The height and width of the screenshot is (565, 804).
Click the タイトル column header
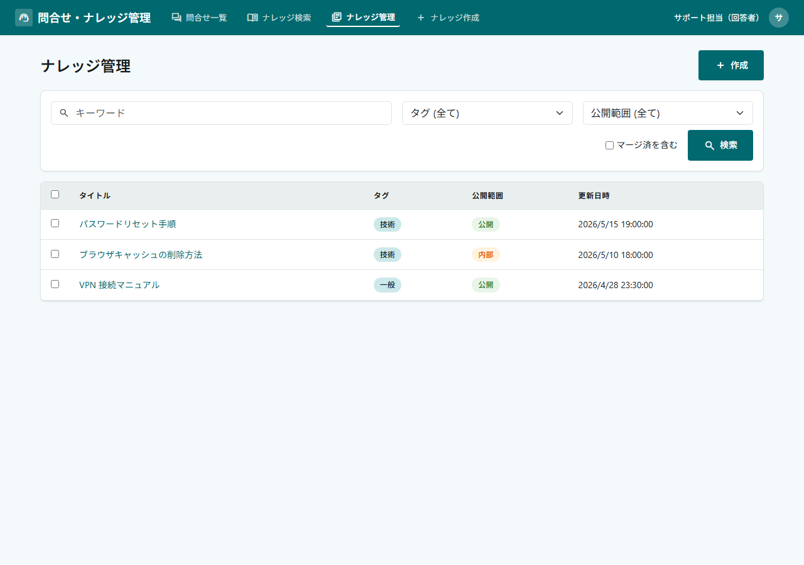point(95,196)
